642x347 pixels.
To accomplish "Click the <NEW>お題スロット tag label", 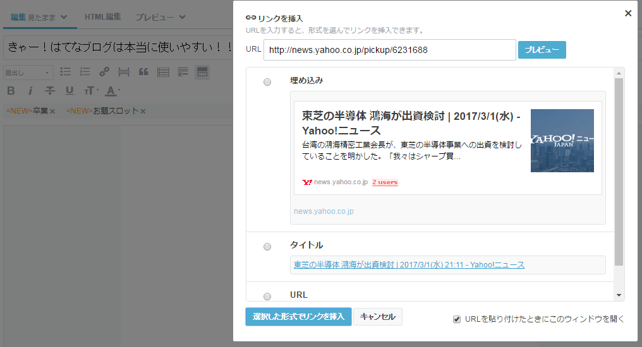I will click(x=102, y=111).
